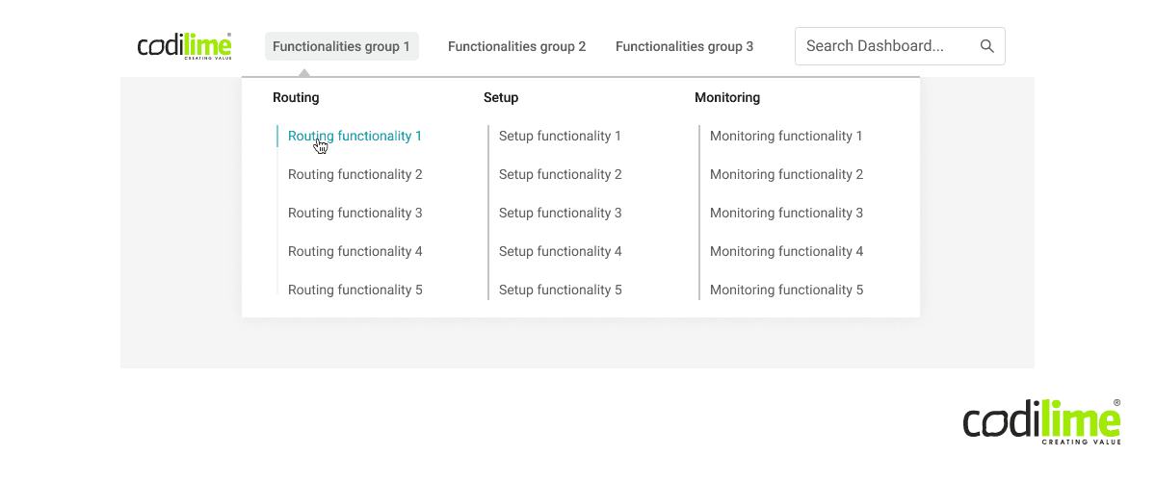Click the large CodiLime logo at bottom right
This screenshot has height=480, width=1156.
1041,421
